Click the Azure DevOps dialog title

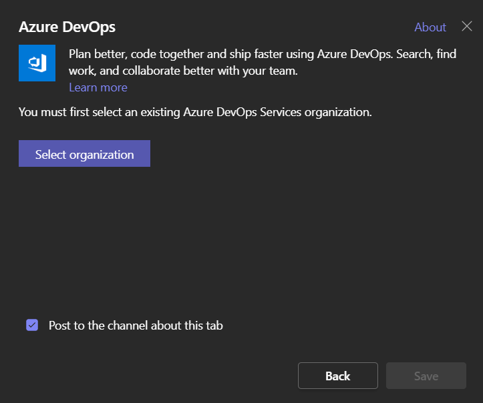click(x=67, y=27)
